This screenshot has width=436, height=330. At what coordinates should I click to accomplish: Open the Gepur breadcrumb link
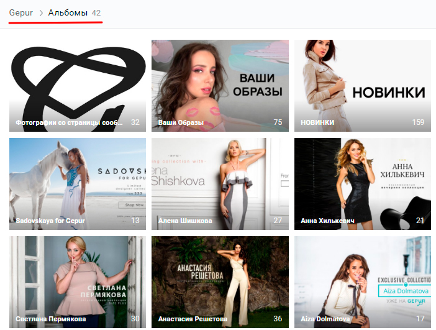tap(21, 13)
